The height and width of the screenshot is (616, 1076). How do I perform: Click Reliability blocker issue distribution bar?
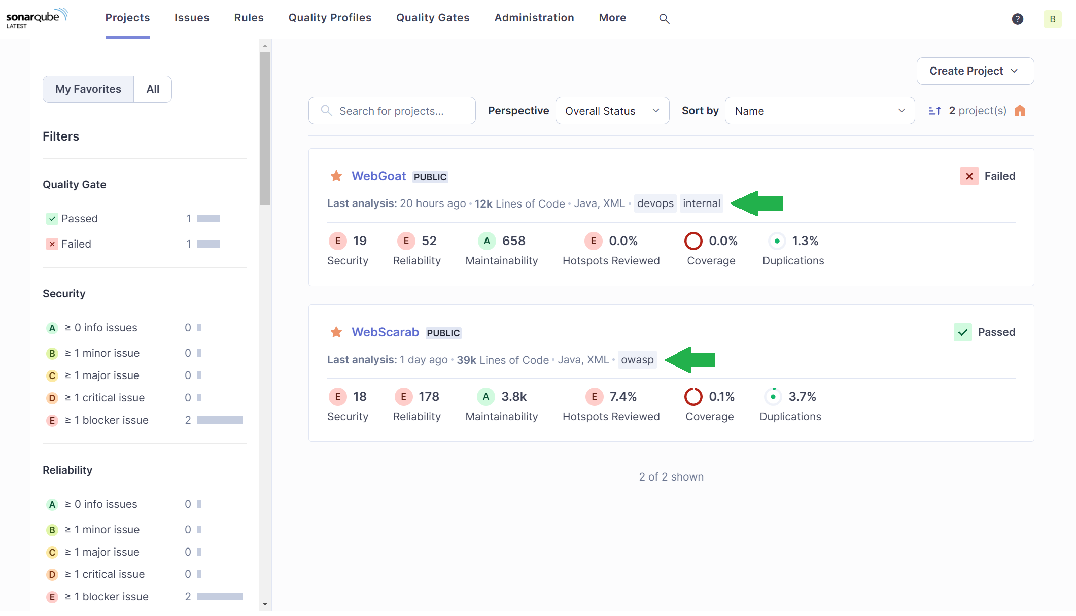pos(220,597)
